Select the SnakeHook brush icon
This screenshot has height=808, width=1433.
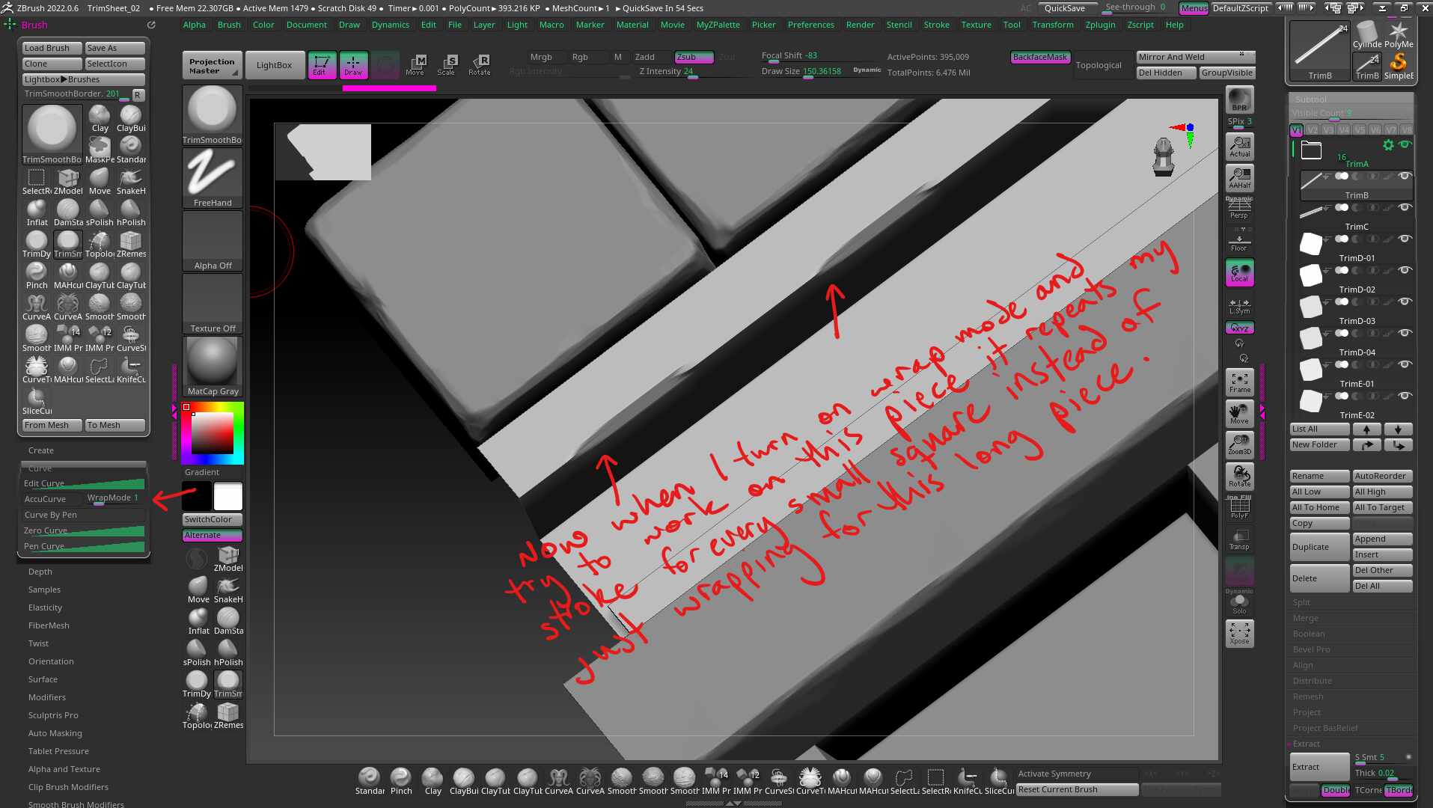[131, 181]
